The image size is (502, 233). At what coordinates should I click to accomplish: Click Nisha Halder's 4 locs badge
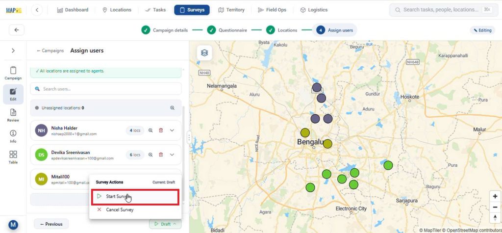pos(135,130)
